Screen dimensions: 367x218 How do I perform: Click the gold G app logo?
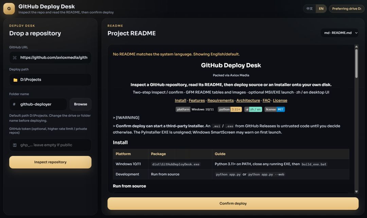[x=9, y=8]
